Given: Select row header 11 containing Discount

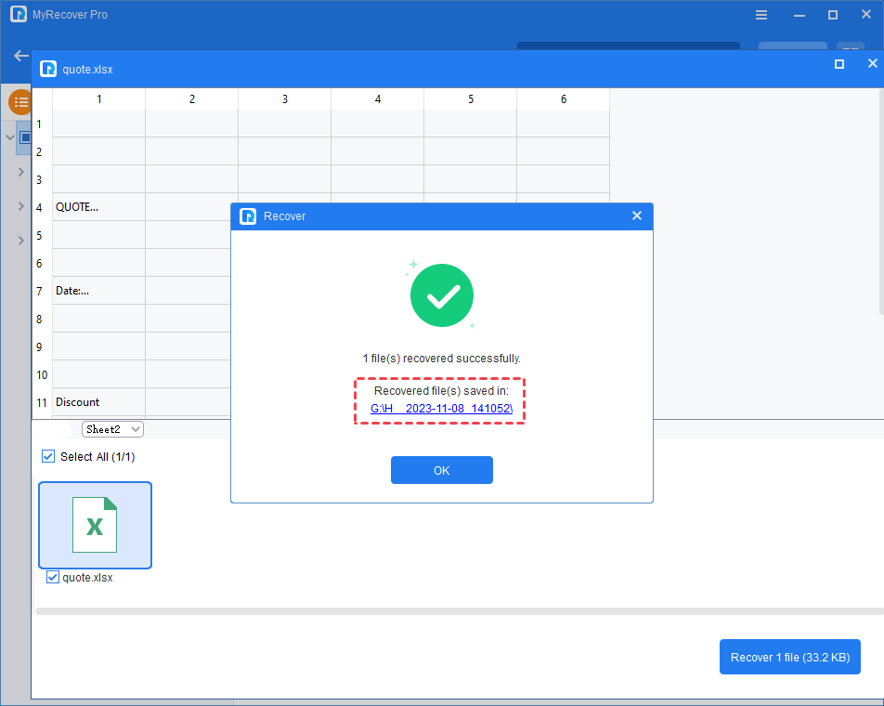Looking at the screenshot, I should (x=41, y=401).
